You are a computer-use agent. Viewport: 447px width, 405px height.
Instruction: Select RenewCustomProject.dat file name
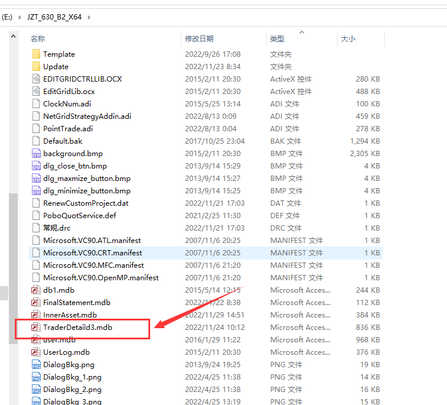(x=86, y=203)
